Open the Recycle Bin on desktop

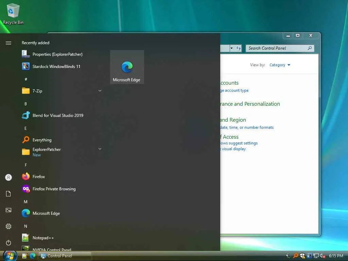[x=13, y=14]
